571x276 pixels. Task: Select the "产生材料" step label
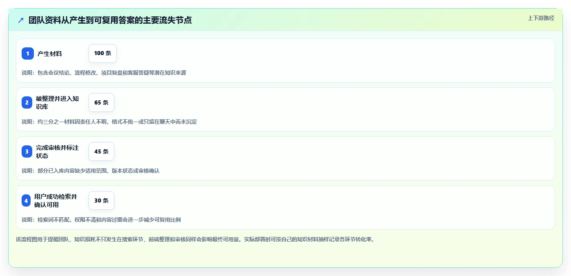point(50,53)
